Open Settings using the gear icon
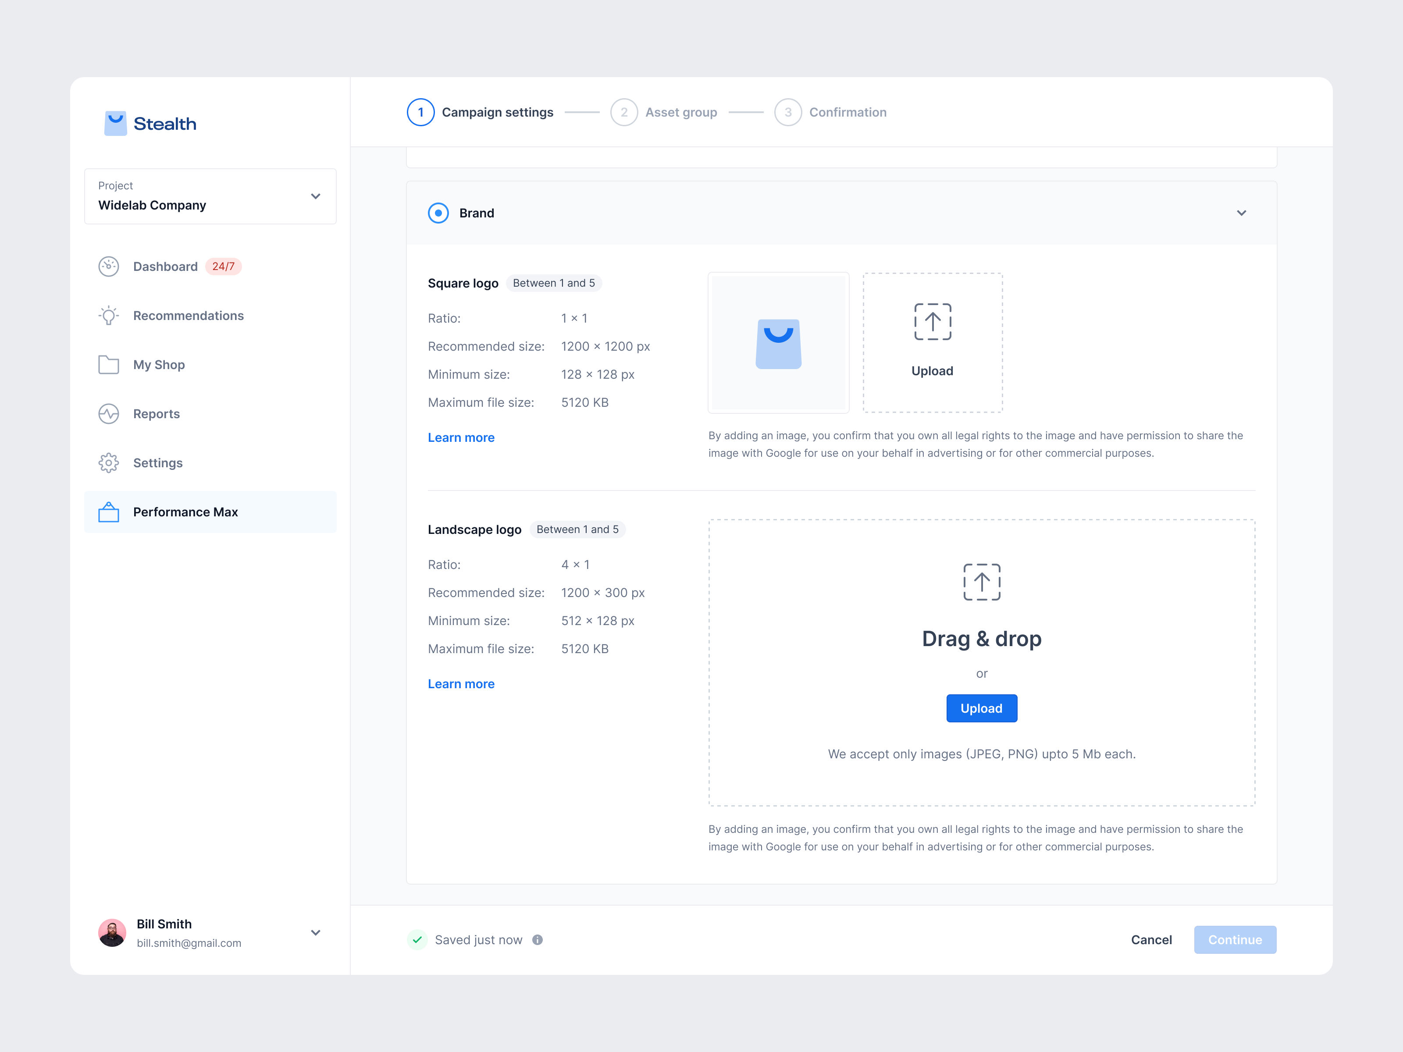Viewport: 1403px width, 1052px height. (x=108, y=462)
